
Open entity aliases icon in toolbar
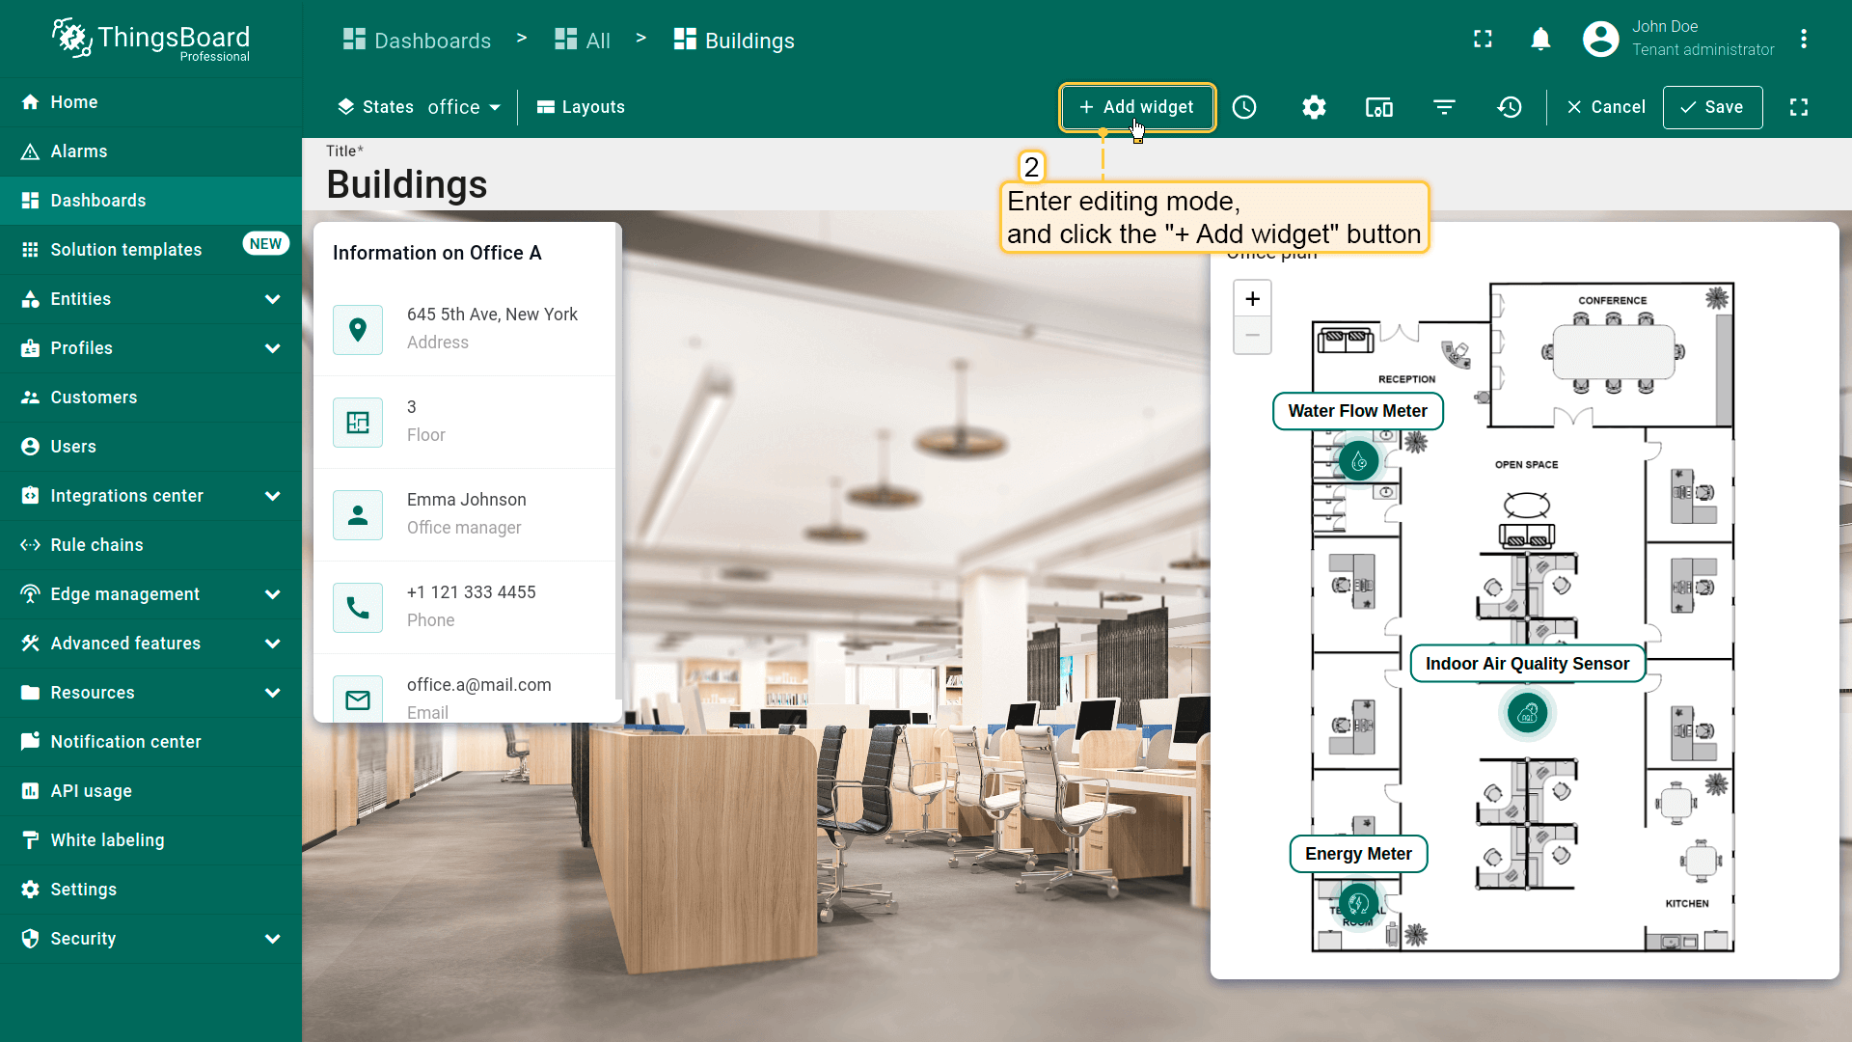(1378, 107)
